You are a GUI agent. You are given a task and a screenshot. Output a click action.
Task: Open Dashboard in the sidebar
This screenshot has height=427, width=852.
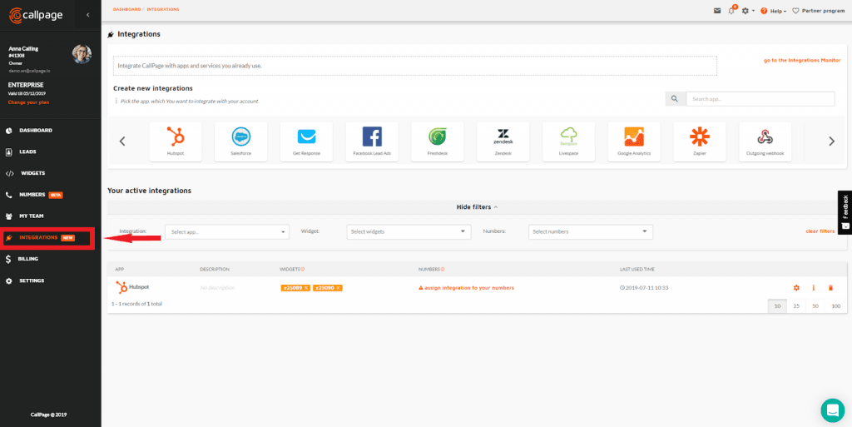[35, 131]
